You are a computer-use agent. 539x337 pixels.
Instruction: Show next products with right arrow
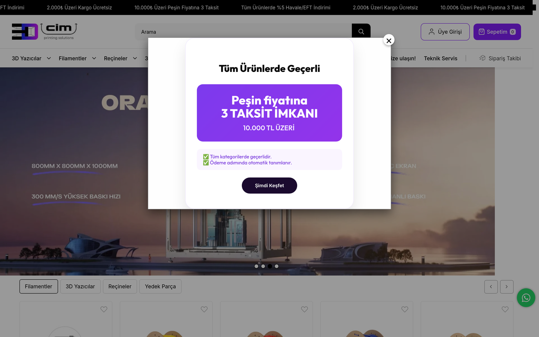(x=507, y=287)
